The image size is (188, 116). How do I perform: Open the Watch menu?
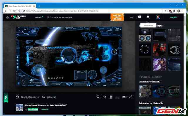tap(39, 17)
